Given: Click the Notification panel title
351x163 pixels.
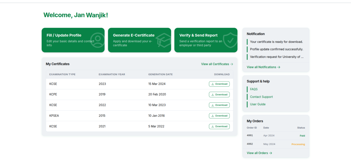Looking at the screenshot, I should 256,34.
